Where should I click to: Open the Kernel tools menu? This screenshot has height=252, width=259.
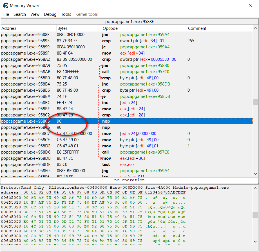(86, 14)
